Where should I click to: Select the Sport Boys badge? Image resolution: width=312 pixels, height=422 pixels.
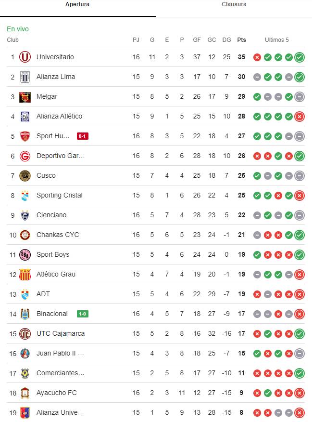pyautogui.click(x=25, y=255)
